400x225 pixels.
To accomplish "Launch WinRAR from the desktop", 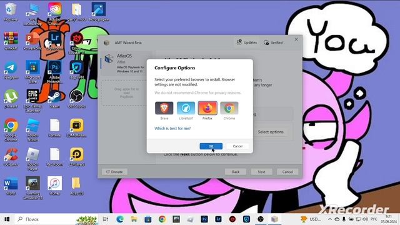I will click(11, 41).
